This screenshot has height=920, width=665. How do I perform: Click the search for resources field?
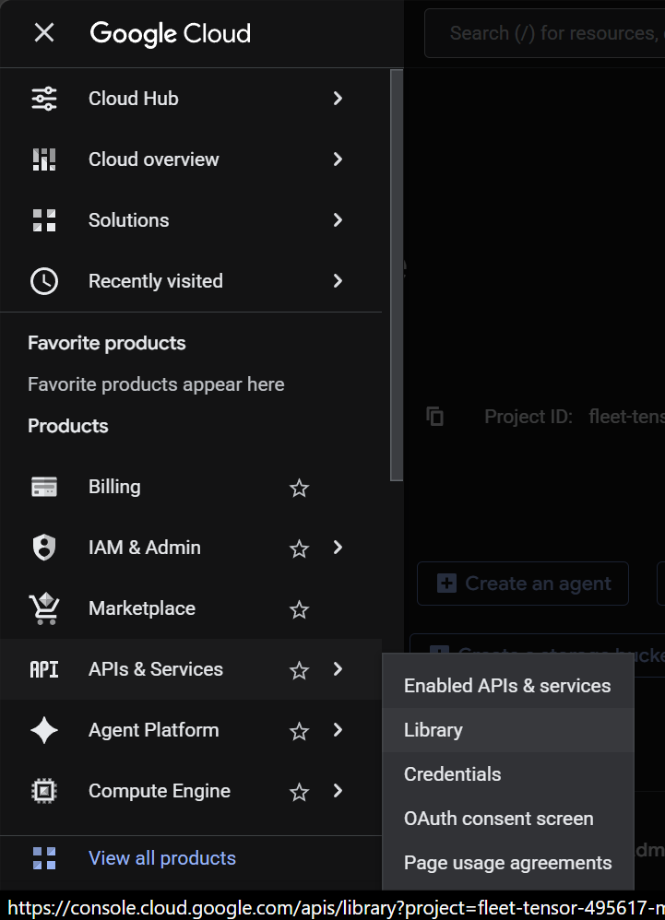tap(545, 33)
